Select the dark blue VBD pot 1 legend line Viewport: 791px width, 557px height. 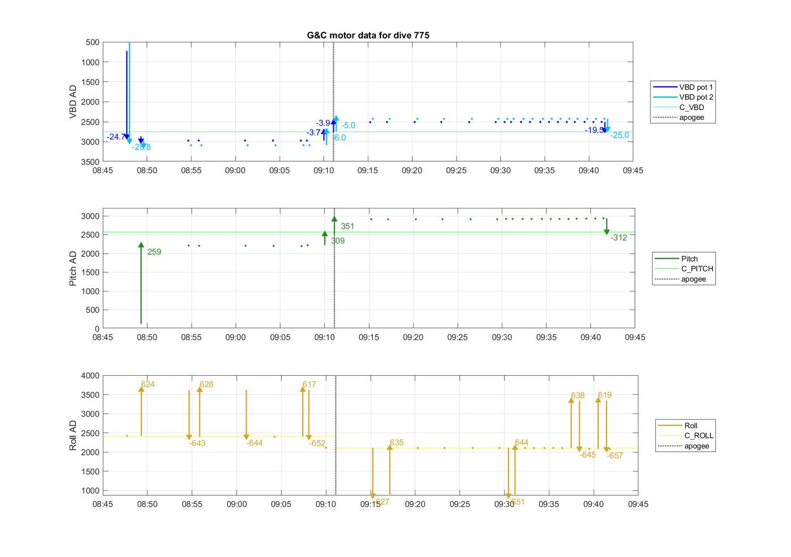[664, 87]
